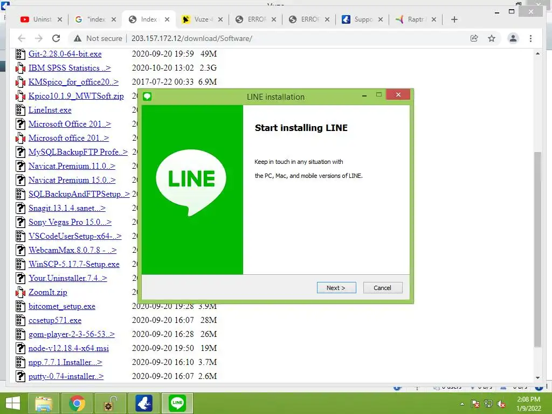
Task: Open gom-player-2-3-56-53 link
Action: coord(72,334)
